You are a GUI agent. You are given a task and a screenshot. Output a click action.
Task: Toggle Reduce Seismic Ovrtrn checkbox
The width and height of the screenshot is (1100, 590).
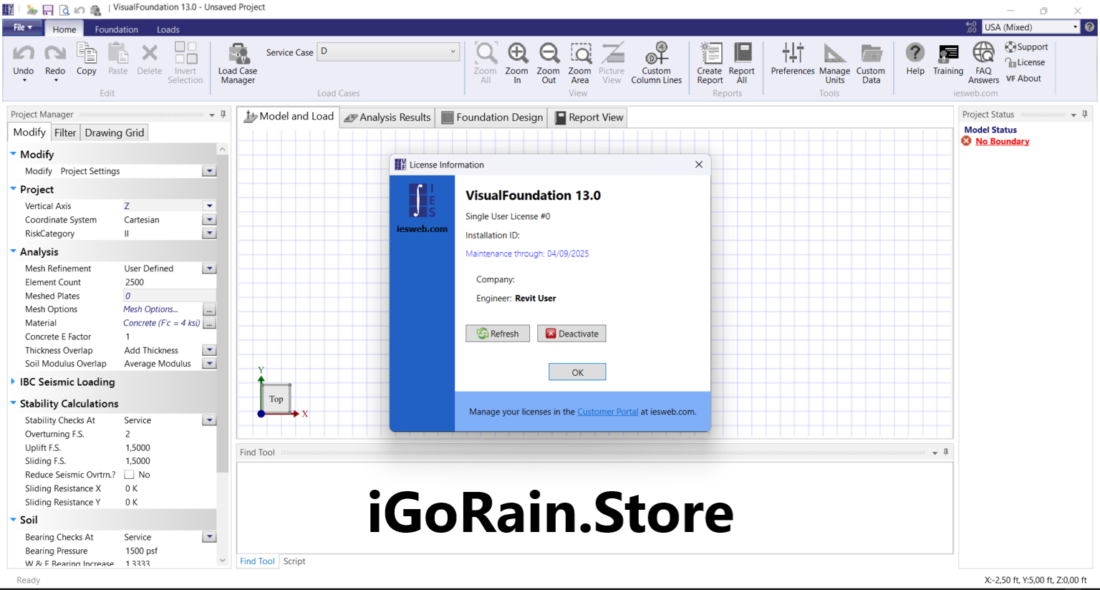tap(130, 475)
